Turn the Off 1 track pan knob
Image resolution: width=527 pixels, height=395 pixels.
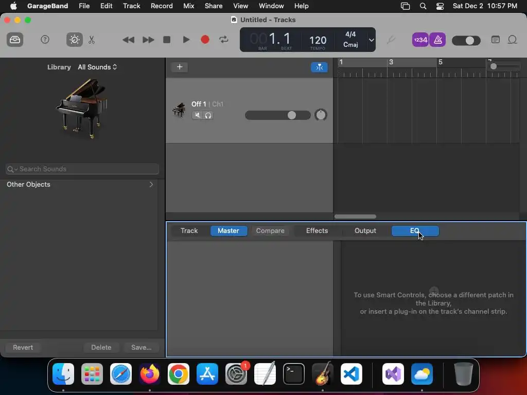(x=321, y=115)
